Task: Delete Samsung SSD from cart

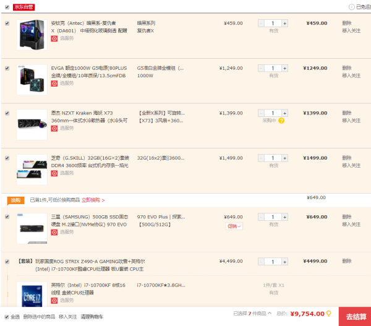Action: [347, 217]
